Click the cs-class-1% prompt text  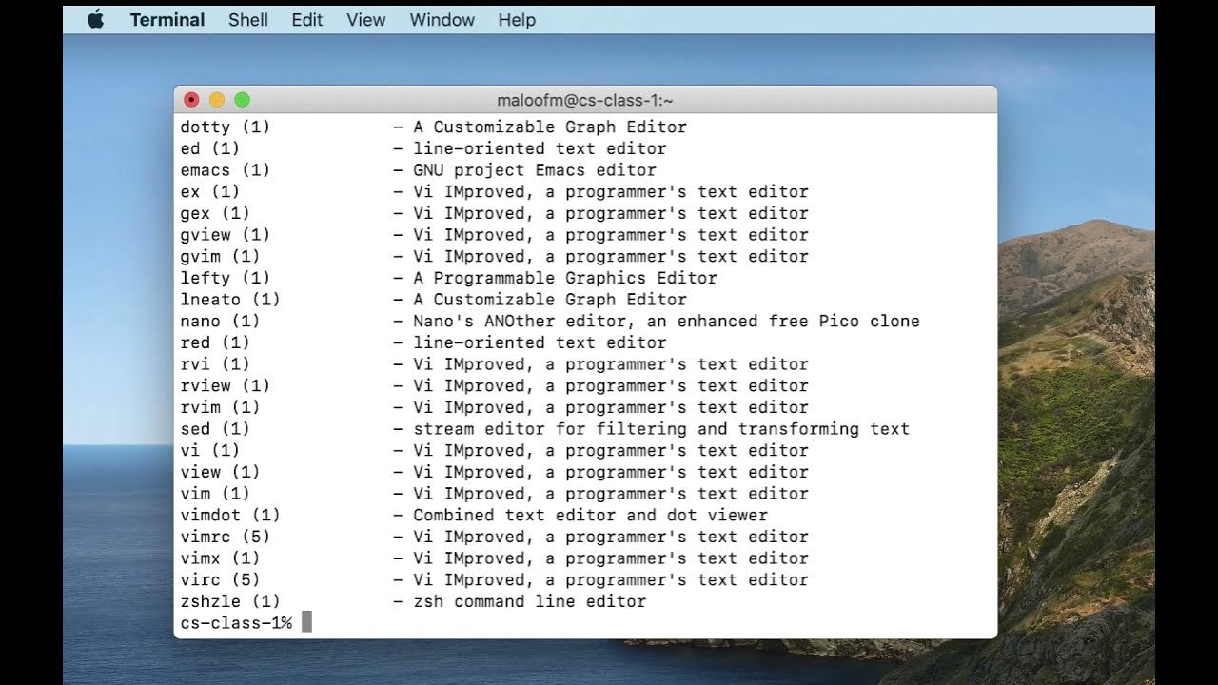(x=236, y=623)
